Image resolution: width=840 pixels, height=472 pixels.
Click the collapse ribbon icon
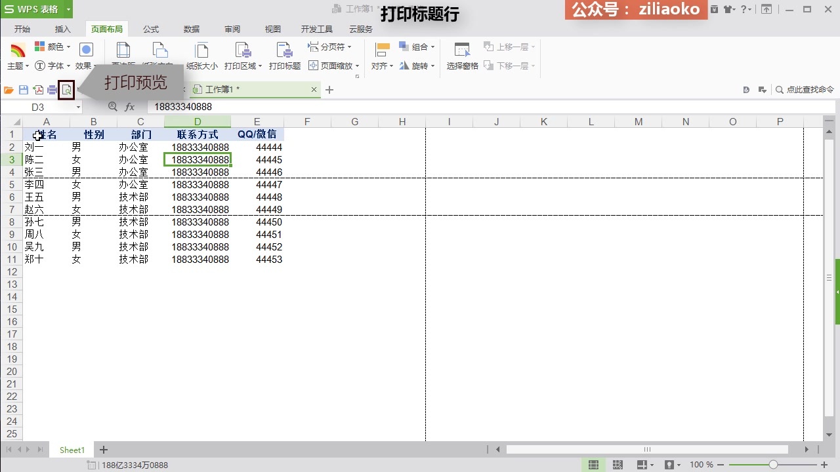(x=766, y=9)
